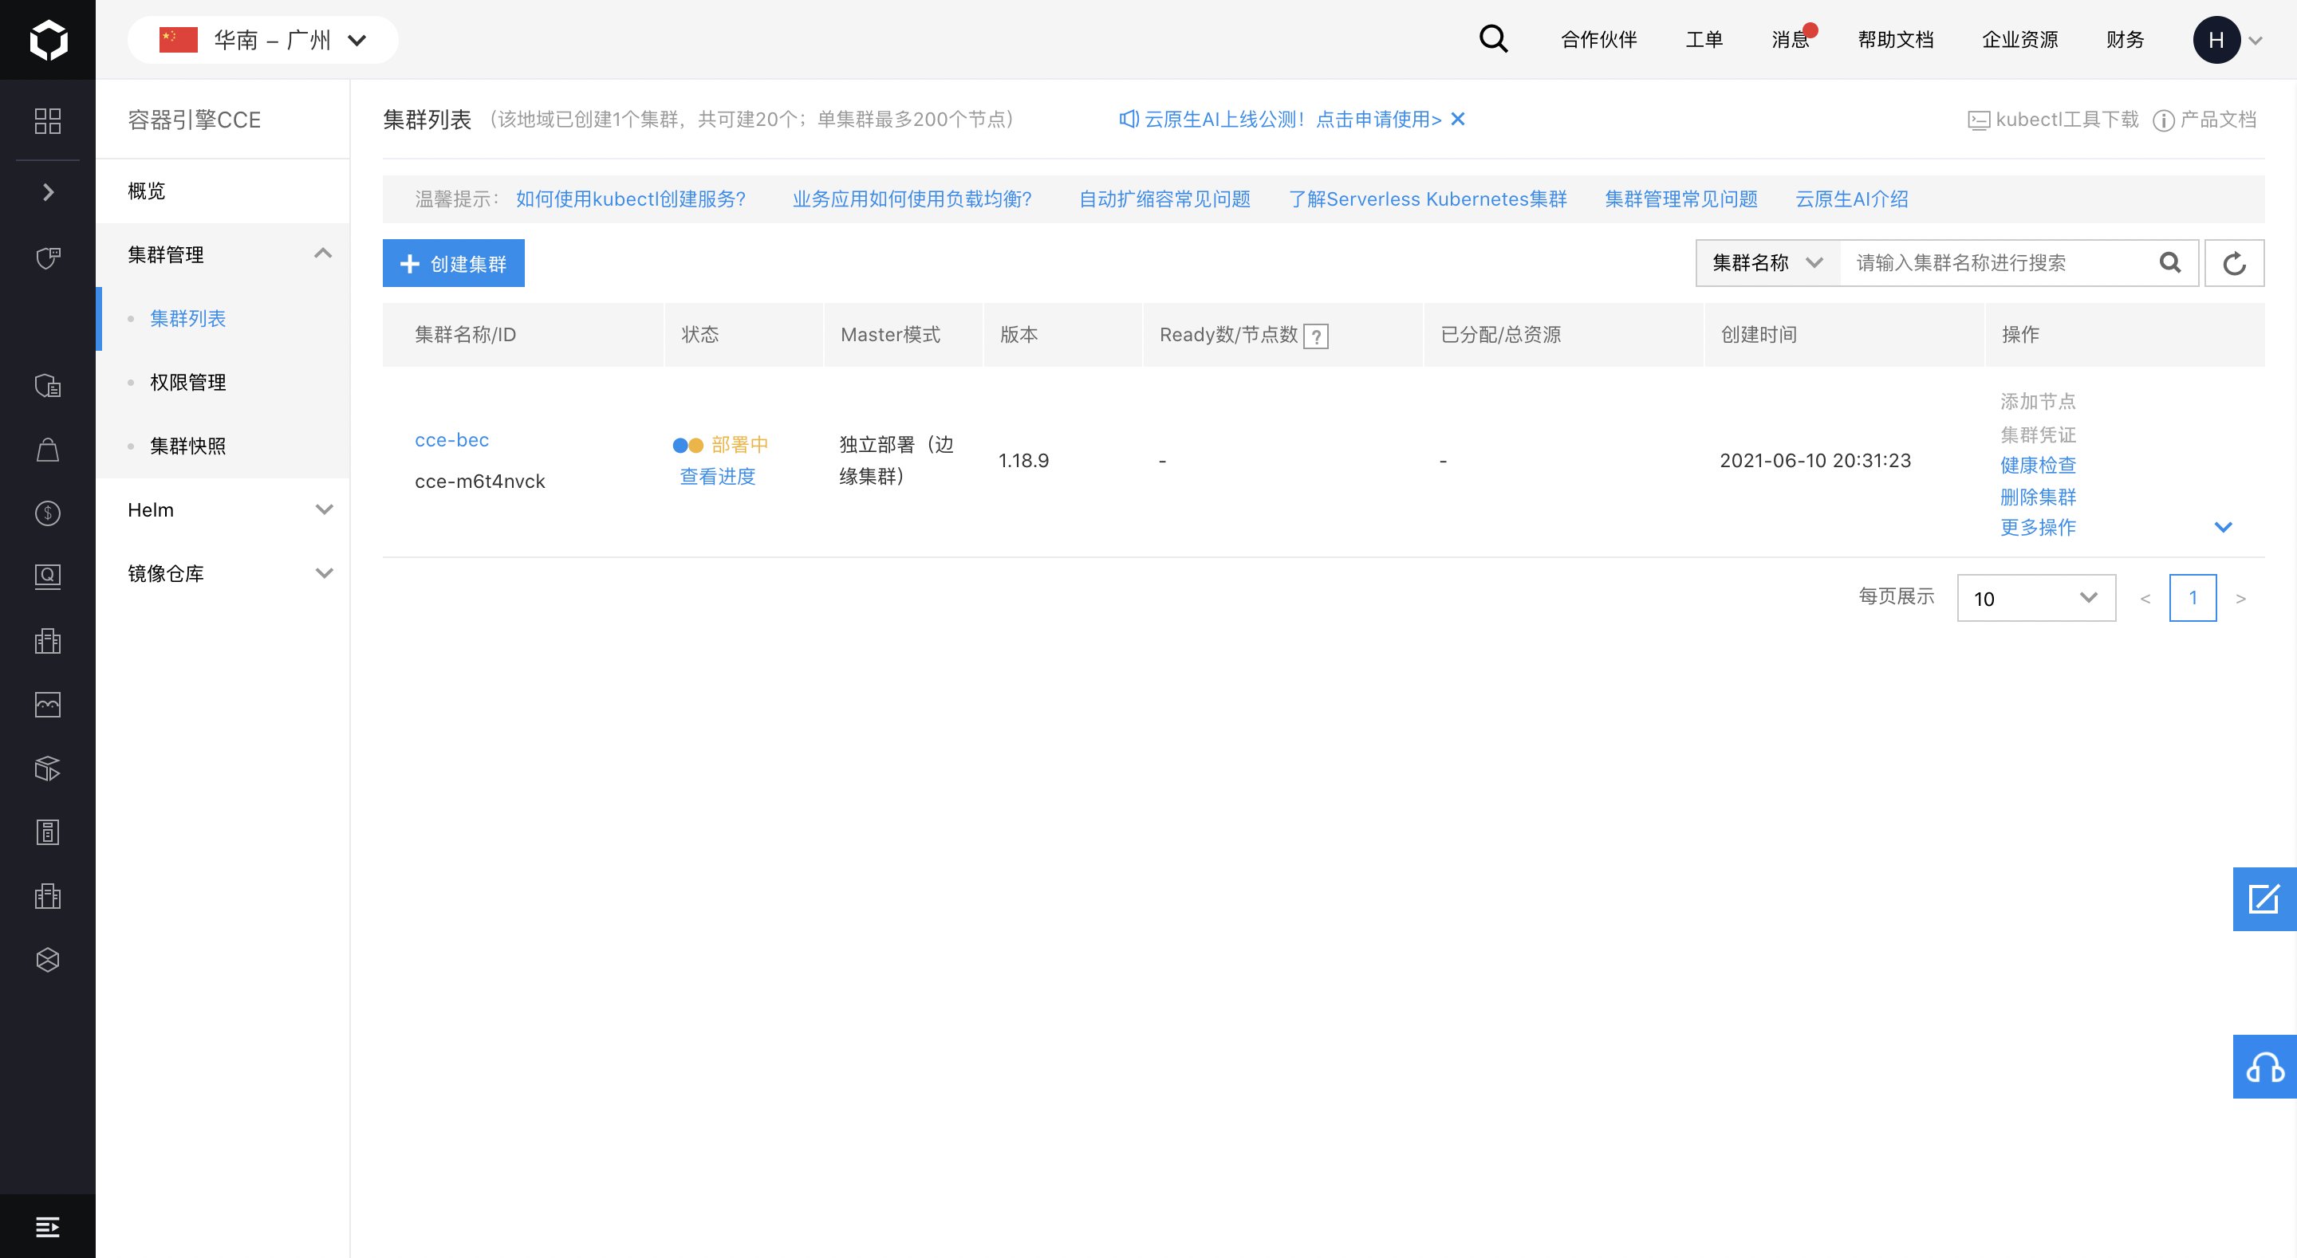Image resolution: width=2297 pixels, height=1258 pixels.
Task: Open 财务 in top navigation
Action: 2125,39
